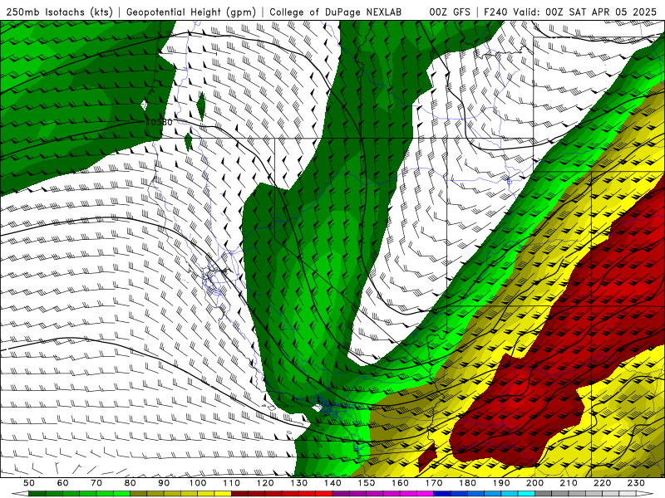
Task: Click the 'F240' forecast hour label
Action: pyautogui.click(x=496, y=12)
